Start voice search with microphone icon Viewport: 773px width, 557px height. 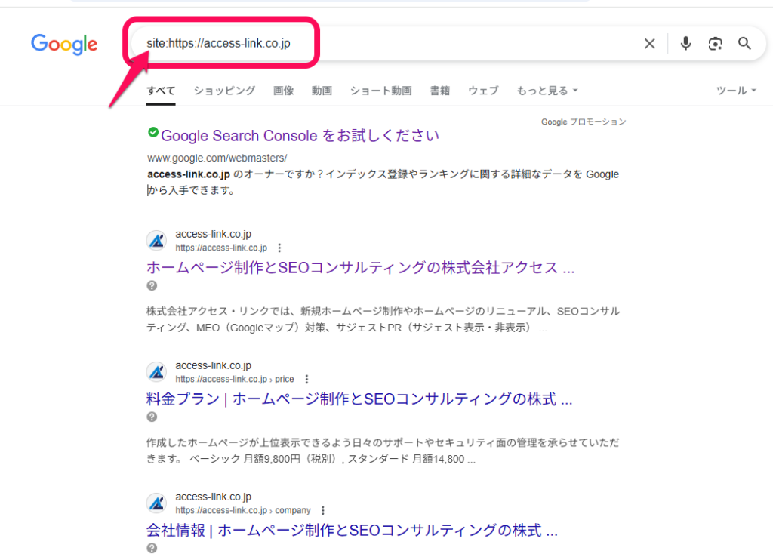click(685, 44)
